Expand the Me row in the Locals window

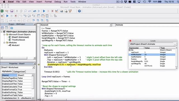click(x=130, y=50)
